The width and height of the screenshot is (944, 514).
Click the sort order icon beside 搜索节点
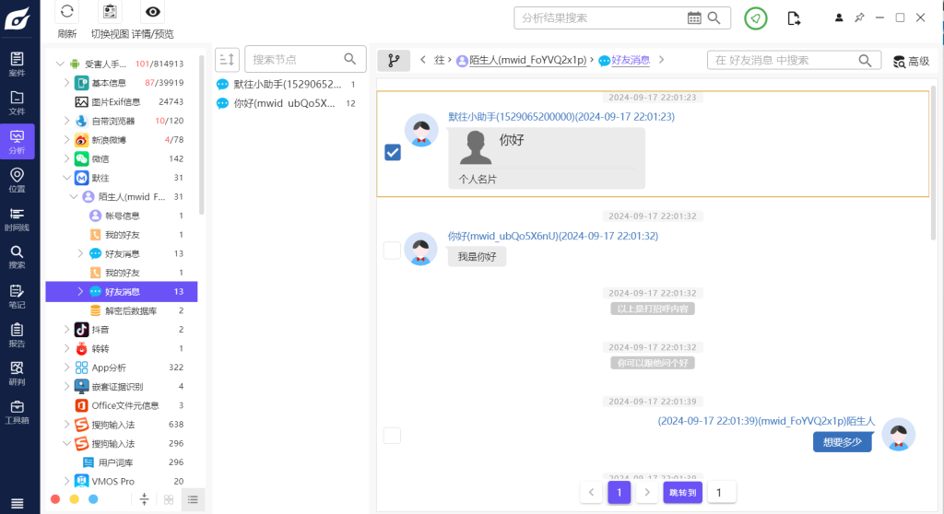click(x=228, y=60)
